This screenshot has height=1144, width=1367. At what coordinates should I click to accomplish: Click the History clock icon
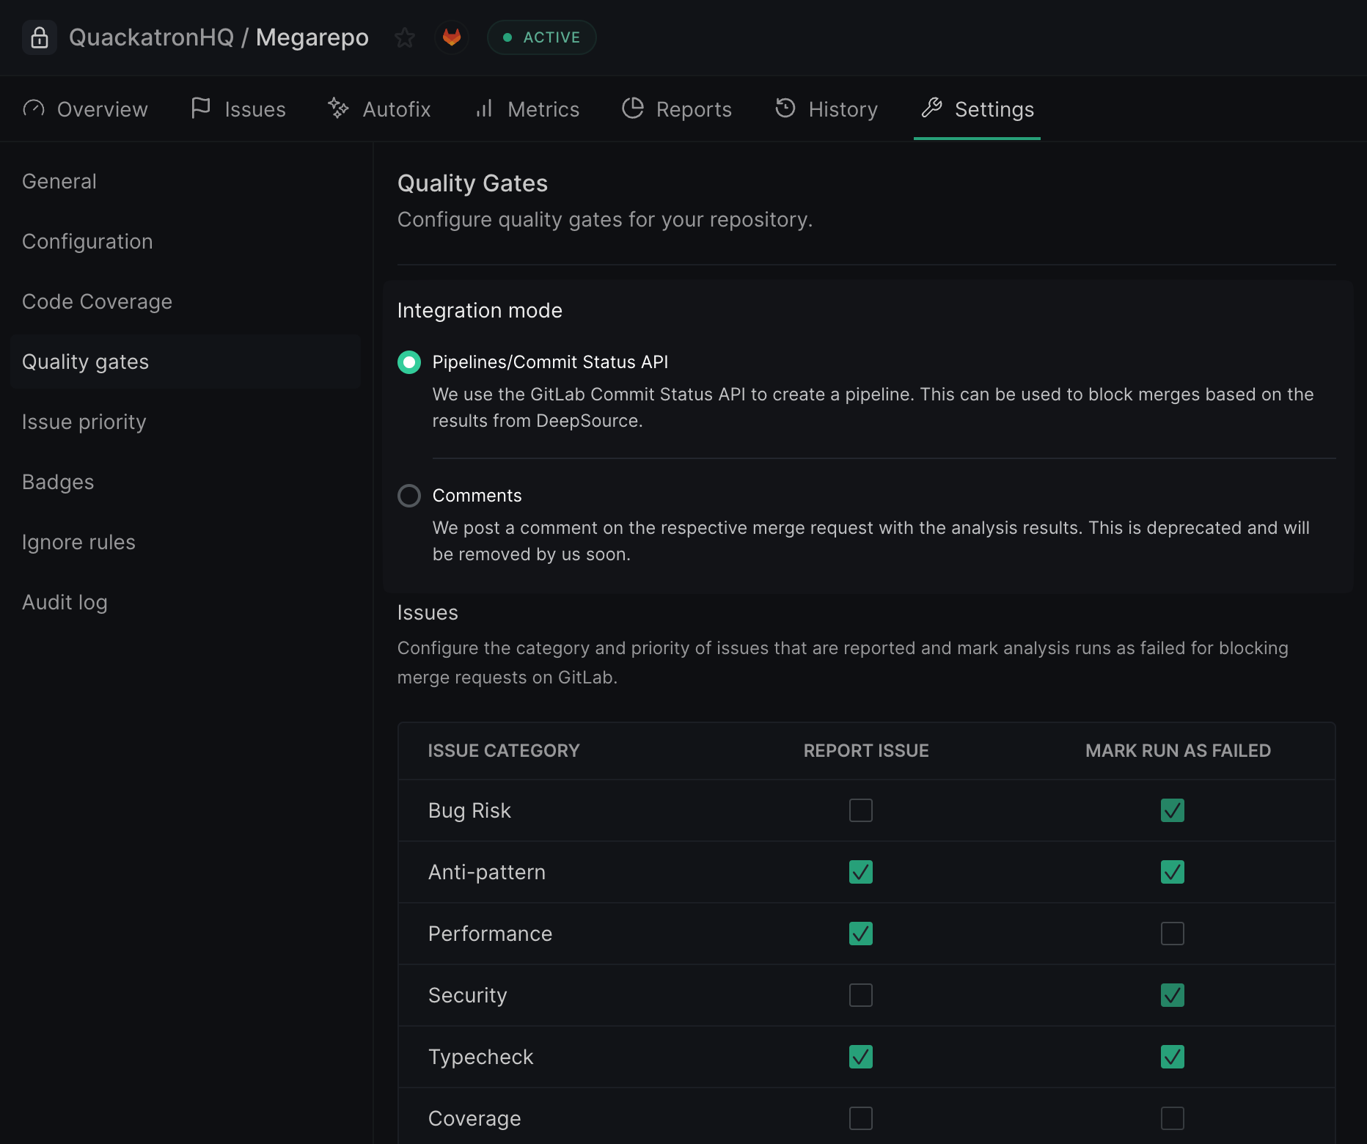[785, 109]
